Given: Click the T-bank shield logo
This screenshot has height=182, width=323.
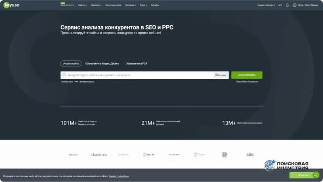Looking at the screenshot, I should [199, 155].
